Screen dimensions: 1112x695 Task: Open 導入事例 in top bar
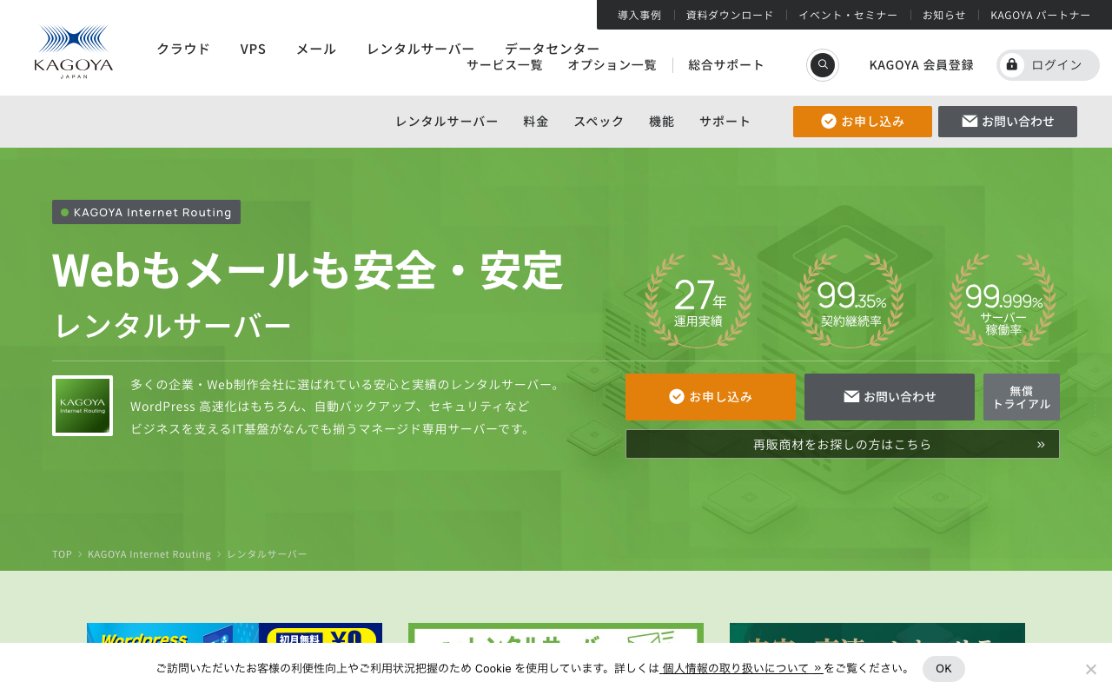pos(639,15)
